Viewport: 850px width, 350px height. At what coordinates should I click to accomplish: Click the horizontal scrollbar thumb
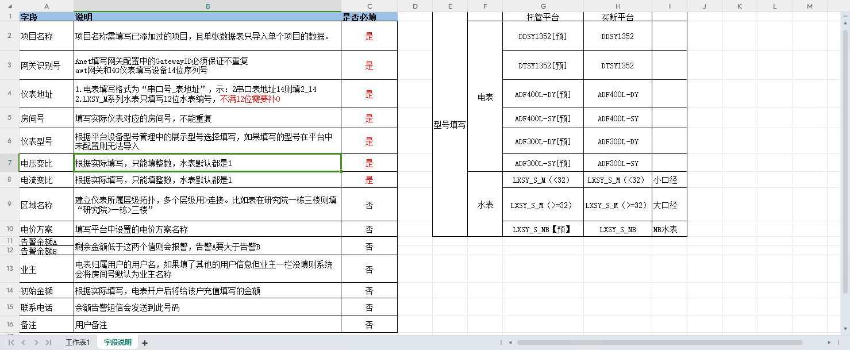661,343
